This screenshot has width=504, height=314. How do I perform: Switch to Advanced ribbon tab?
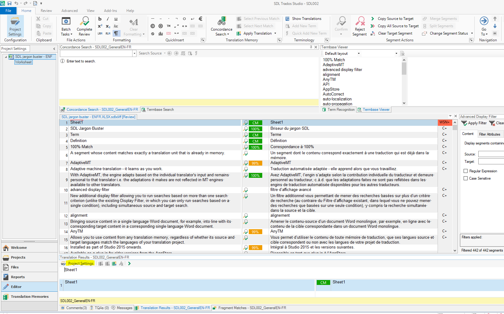[x=69, y=11]
